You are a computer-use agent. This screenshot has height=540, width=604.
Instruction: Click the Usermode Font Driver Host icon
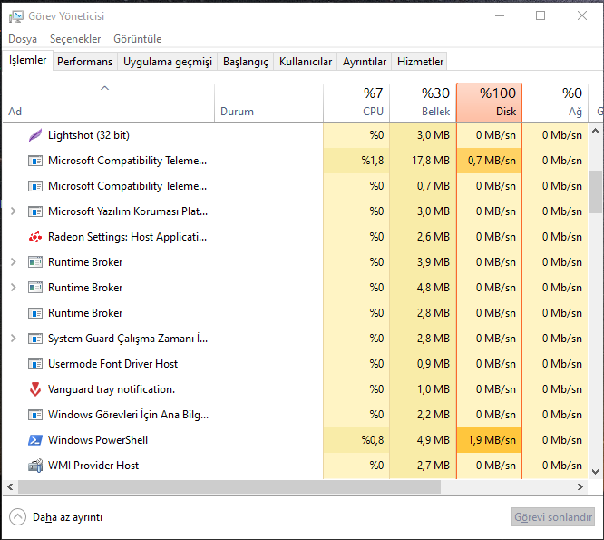[x=35, y=364]
